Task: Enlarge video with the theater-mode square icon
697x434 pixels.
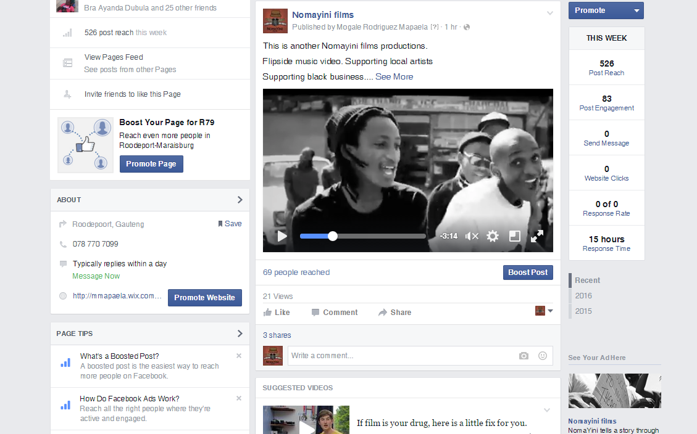Action: point(514,236)
